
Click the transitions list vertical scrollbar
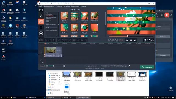pyautogui.click(x=105, y=18)
